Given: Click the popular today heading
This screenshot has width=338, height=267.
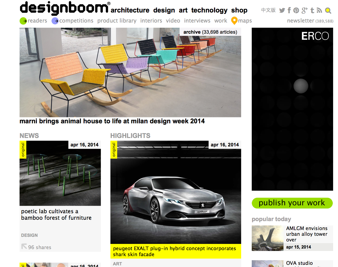Looking at the screenshot, I should (271, 219).
